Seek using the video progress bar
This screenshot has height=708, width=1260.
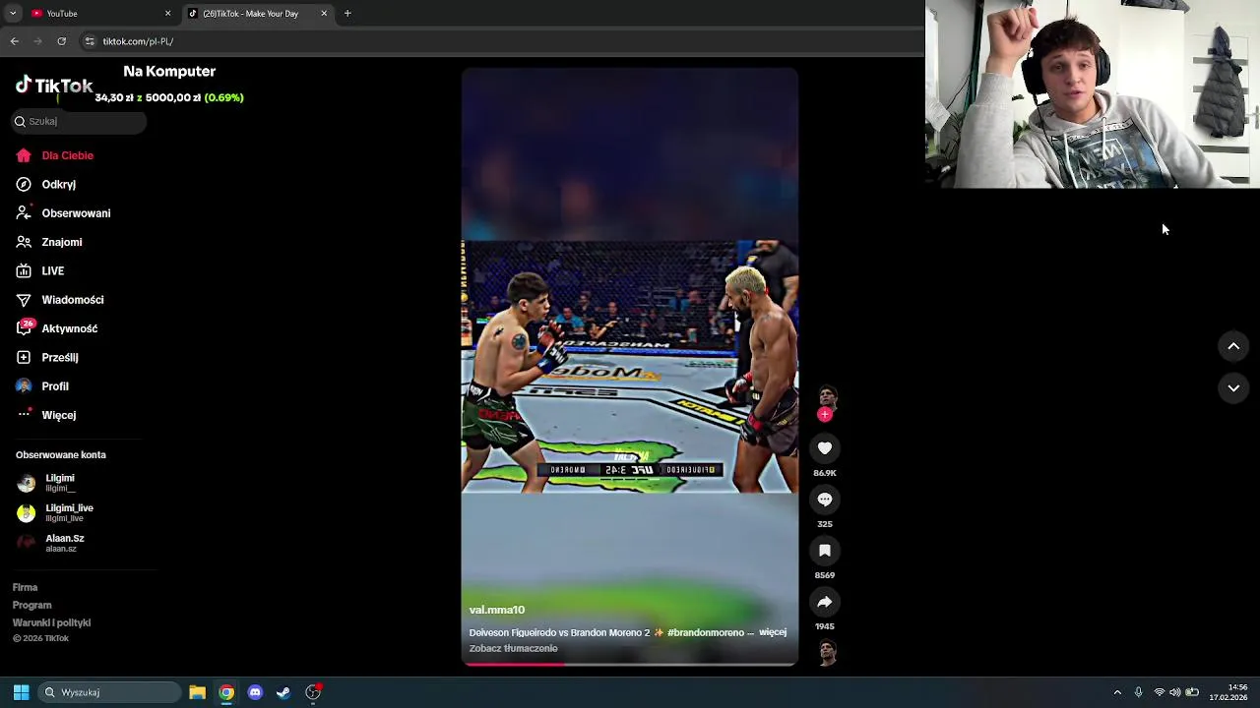[630, 664]
